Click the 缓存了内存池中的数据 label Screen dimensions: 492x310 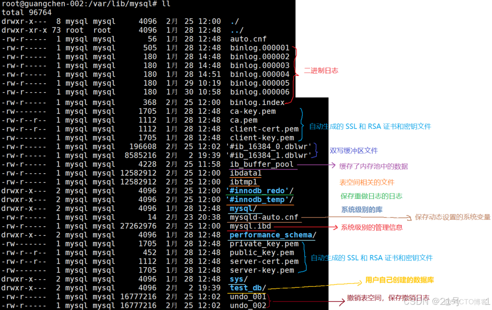pos(373,166)
